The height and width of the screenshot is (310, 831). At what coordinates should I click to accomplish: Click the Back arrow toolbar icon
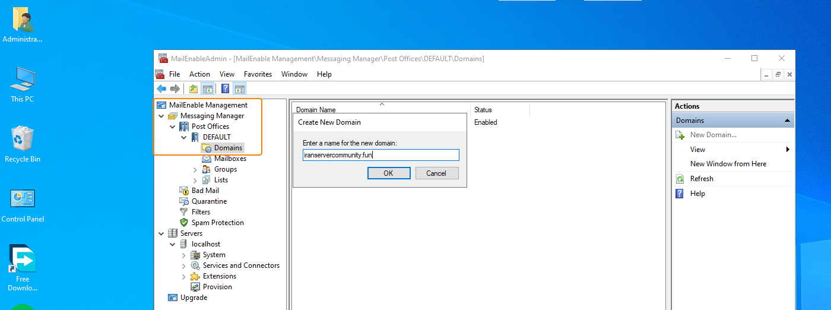coord(161,89)
